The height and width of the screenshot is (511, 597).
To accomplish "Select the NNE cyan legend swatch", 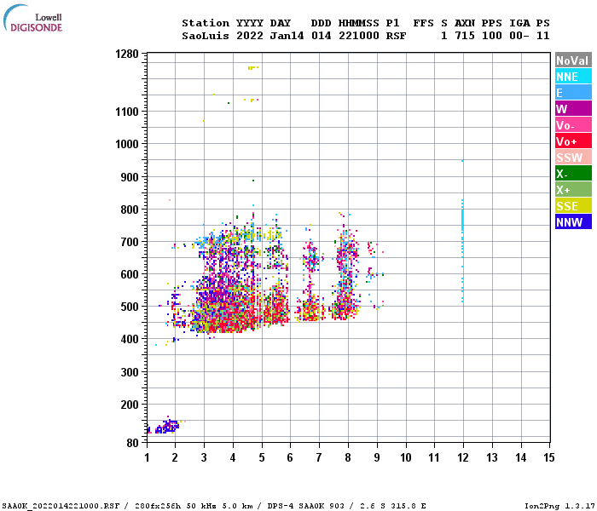I will 573,77.
